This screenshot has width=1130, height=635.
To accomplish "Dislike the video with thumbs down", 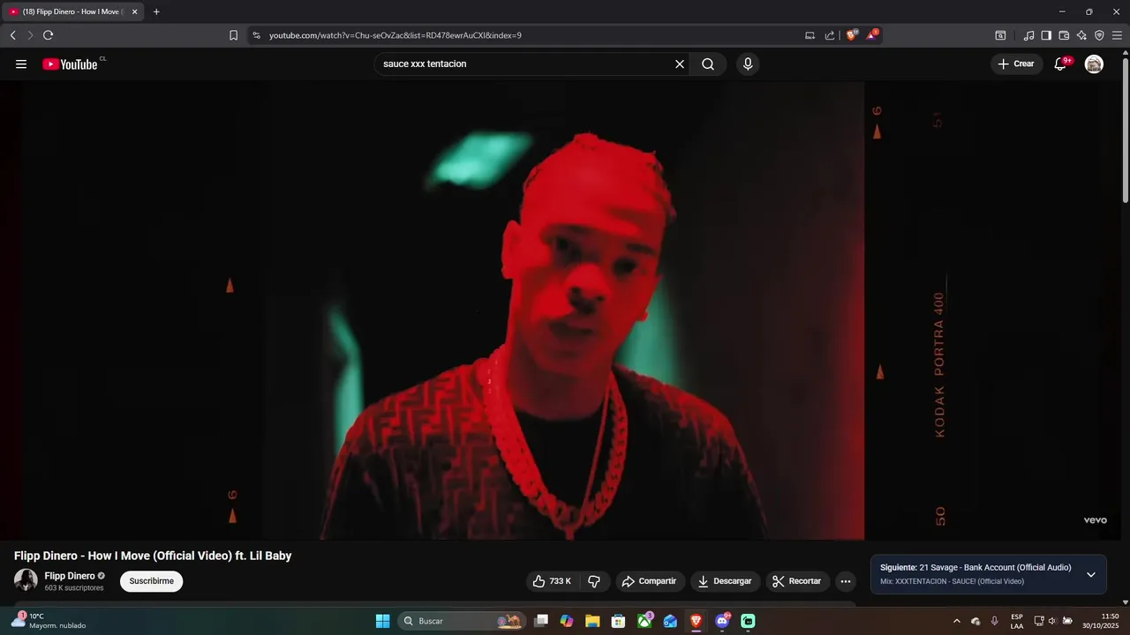I will [x=594, y=581].
